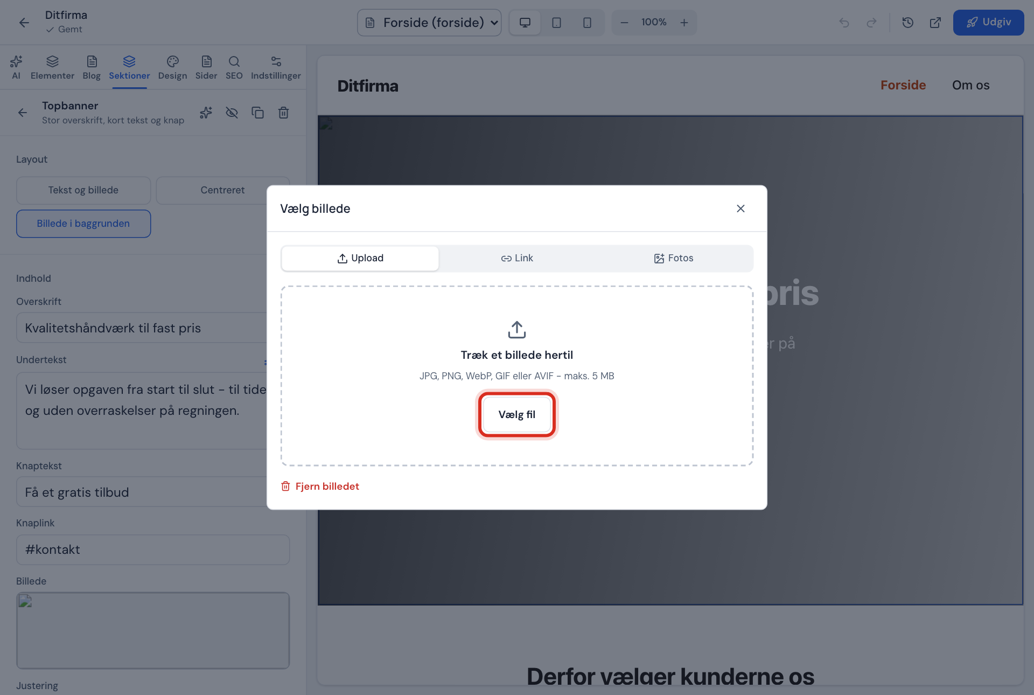
Task: Switch to the Link tab
Action: 517,258
